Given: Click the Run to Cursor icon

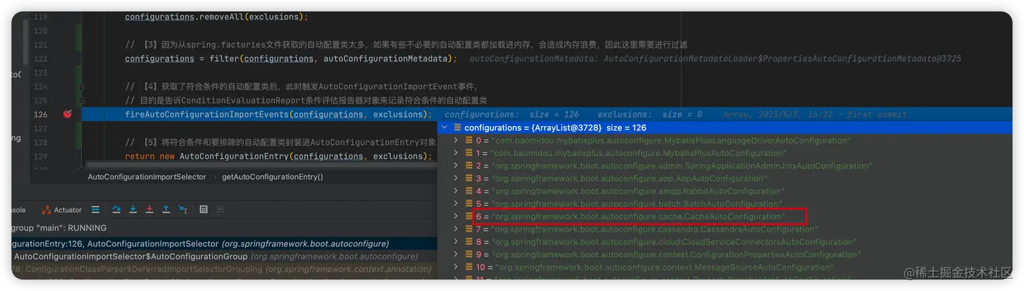Looking at the screenshot, I should click(x=183, y=210).
